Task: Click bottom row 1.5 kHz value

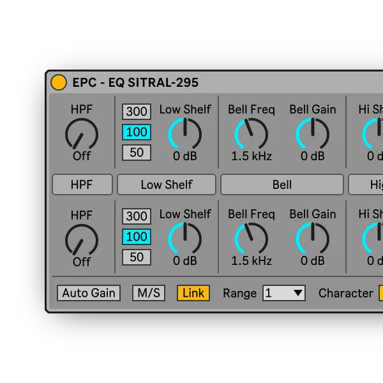Action: click(252, 260)
